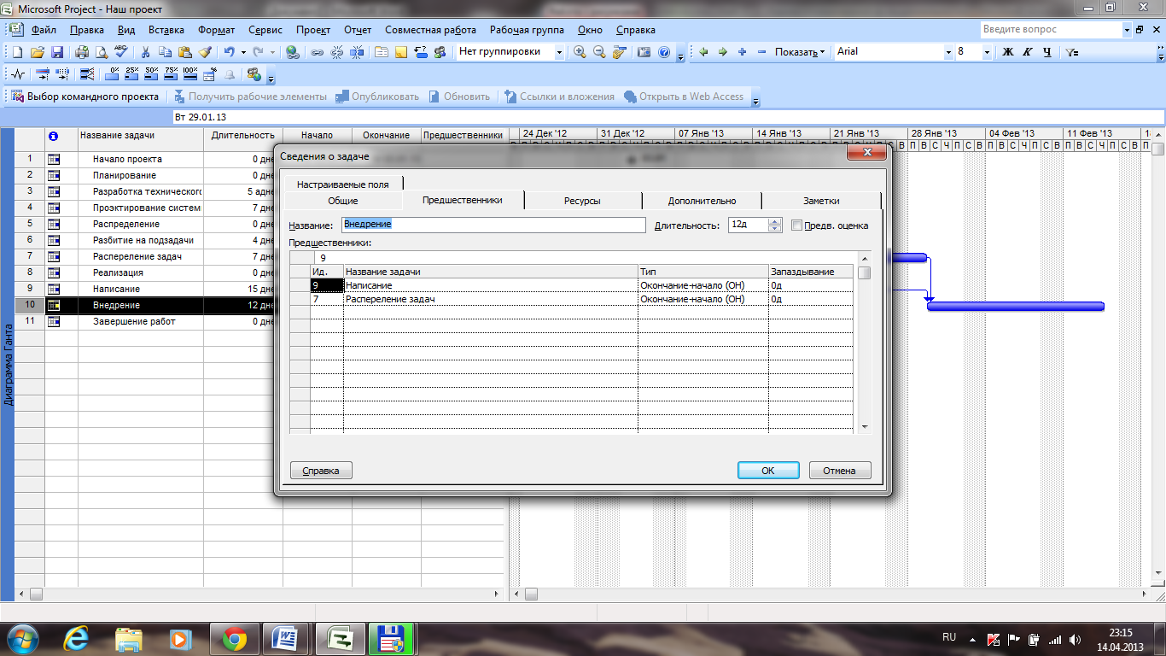Insert hyperlink globe icon

click(293, 52)
